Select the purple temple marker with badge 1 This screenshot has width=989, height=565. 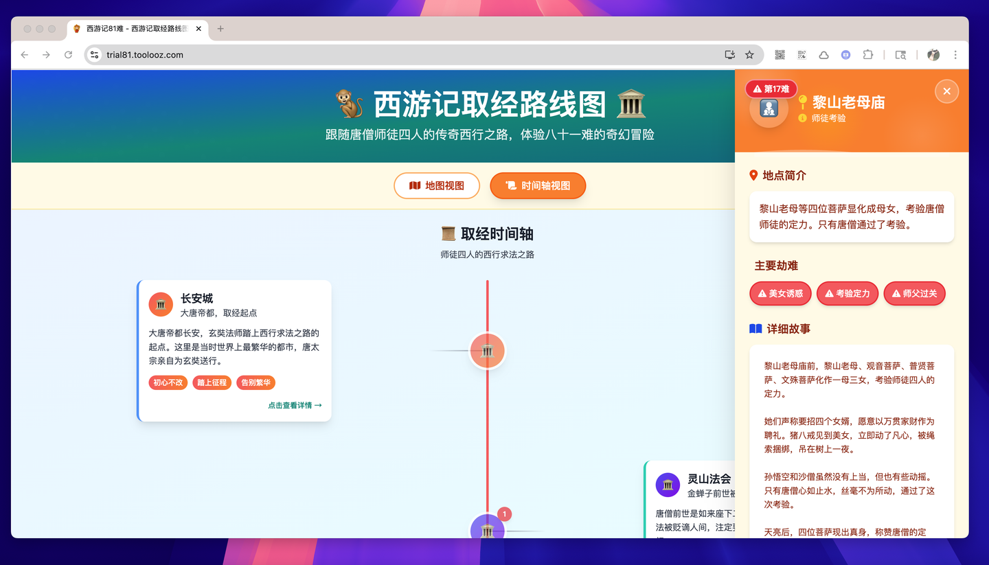(488, 529)
